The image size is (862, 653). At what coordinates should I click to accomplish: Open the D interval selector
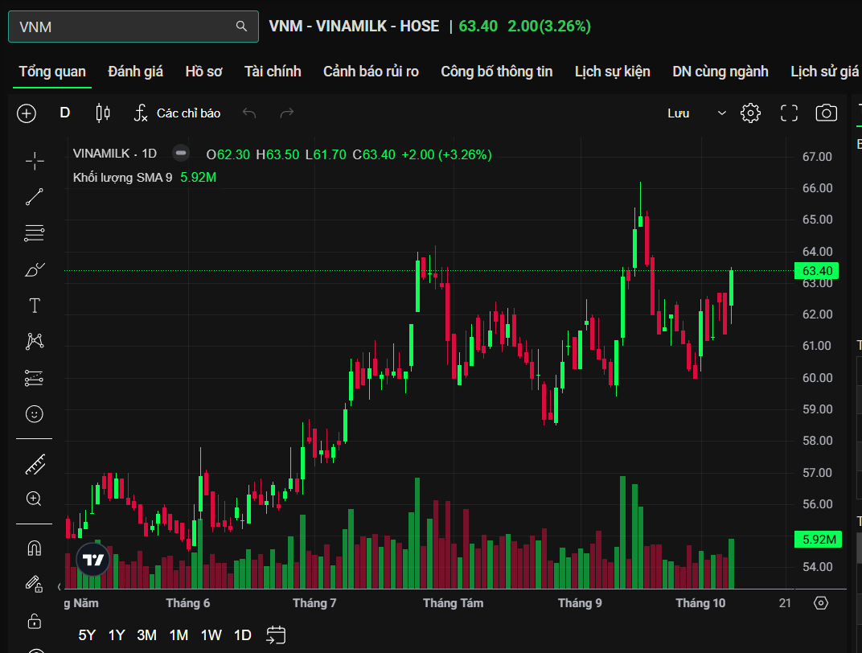[65, 113]
